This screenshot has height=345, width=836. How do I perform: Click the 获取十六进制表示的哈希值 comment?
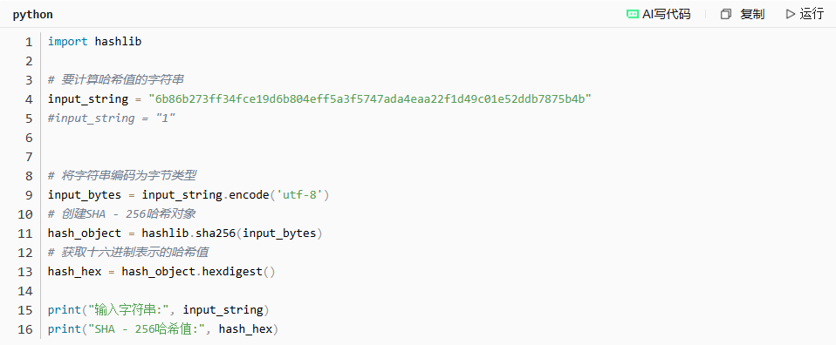[132, 253]
